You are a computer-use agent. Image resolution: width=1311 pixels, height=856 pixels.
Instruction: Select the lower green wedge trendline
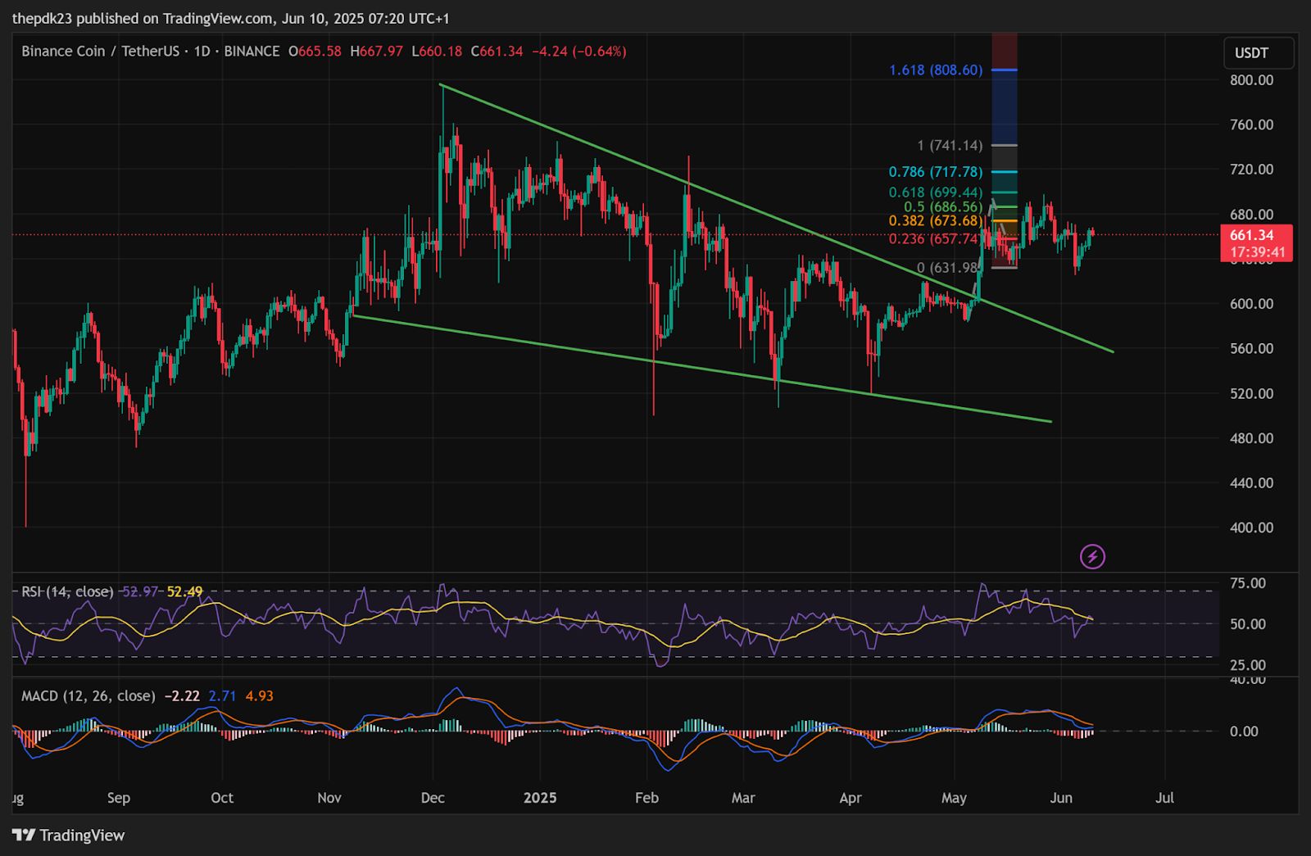point(701,369)
